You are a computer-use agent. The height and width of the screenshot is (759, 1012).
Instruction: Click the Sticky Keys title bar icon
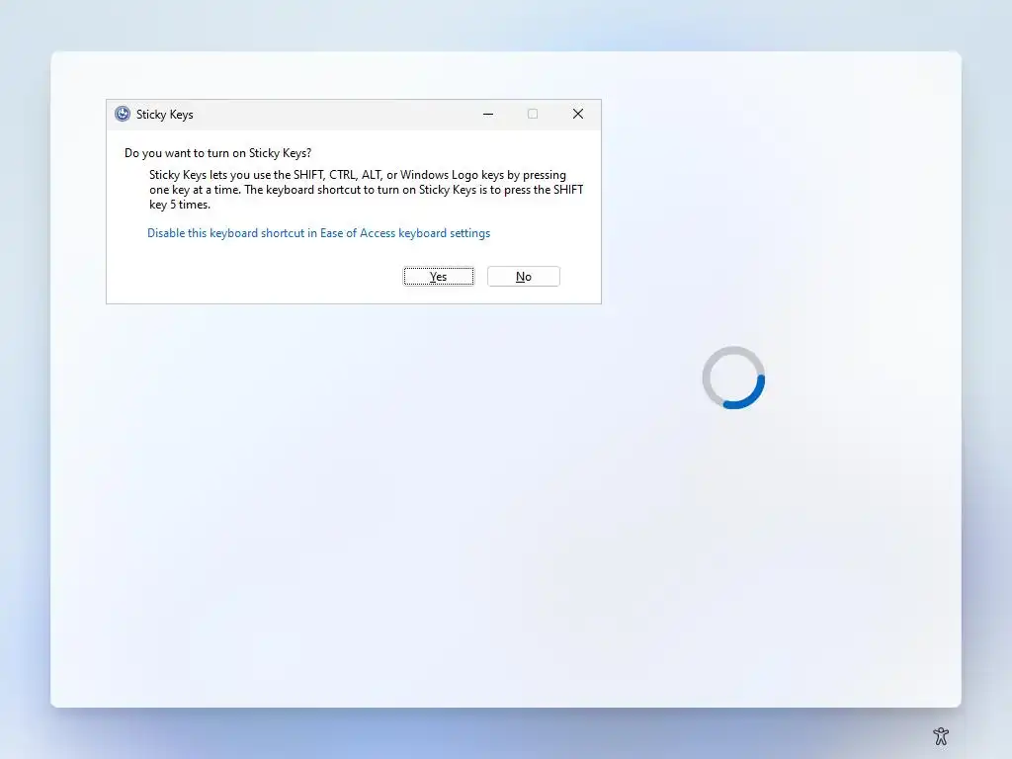coord(123,115)
